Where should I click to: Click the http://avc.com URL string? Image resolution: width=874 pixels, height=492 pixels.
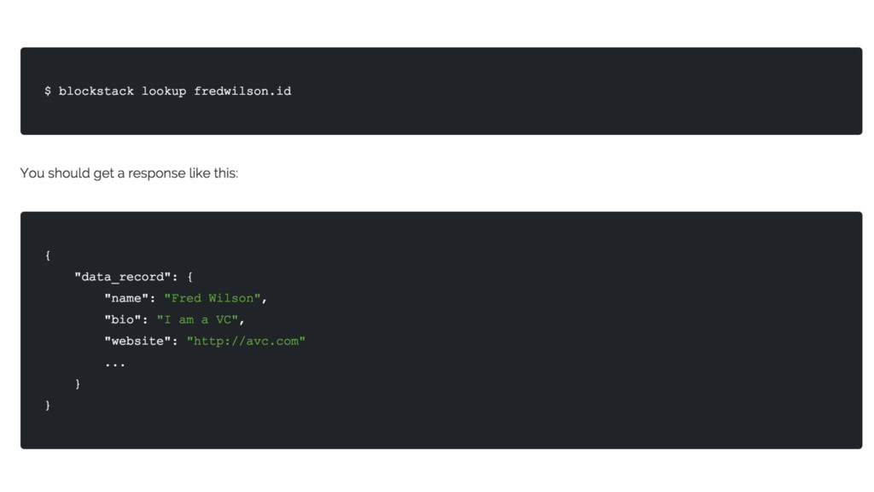point(246,341)
